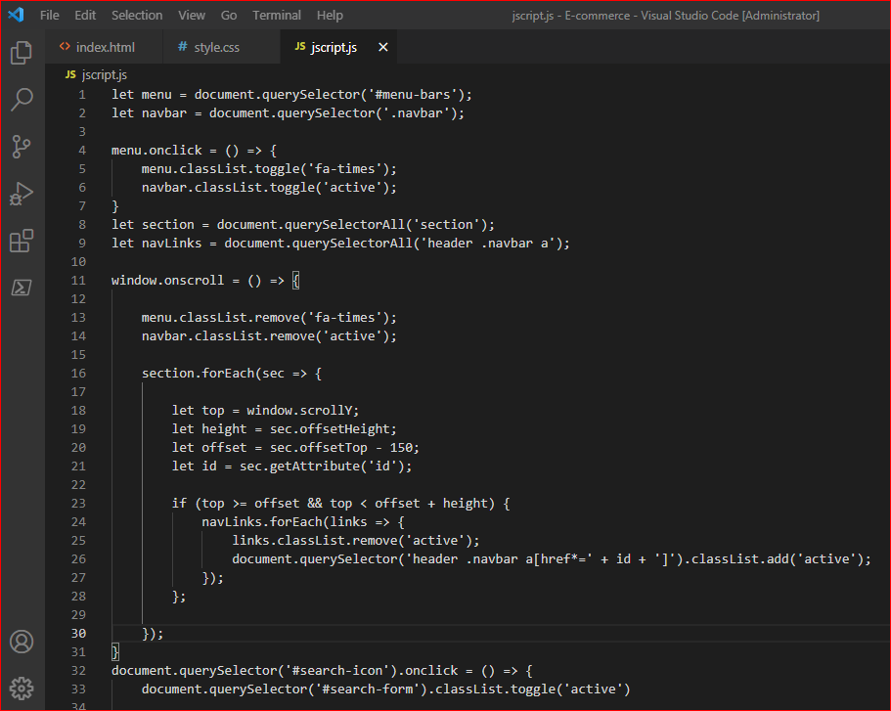The width and height of the screenshot is (891, 711).
Task: Open the Source Control view
Action: (22, 147)
